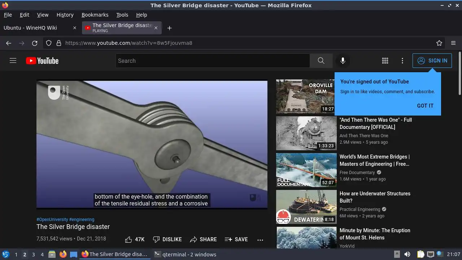Open the notification tray icon
This screenshot has width=462, height=260.
pyautogui.click(x=440, y=254)
